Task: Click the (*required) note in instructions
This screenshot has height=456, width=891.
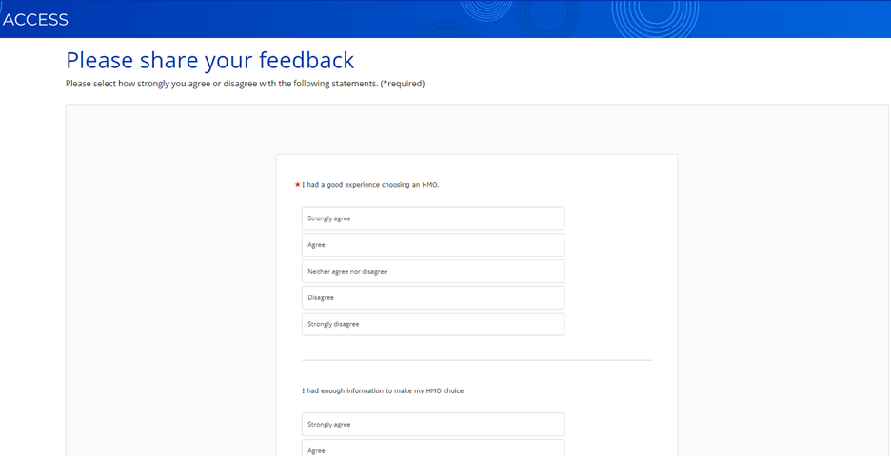Action: click(x=402, y=84)
